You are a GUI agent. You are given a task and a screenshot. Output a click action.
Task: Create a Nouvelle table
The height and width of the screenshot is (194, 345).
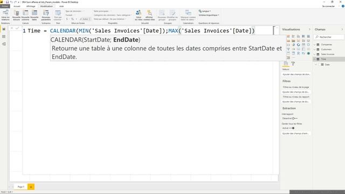pos(34,15)
